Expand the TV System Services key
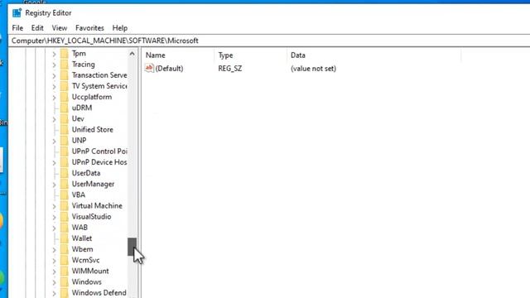 point(54,86)
